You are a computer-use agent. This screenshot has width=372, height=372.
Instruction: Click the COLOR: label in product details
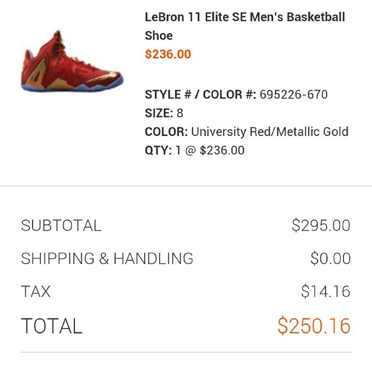click(166, 132)
